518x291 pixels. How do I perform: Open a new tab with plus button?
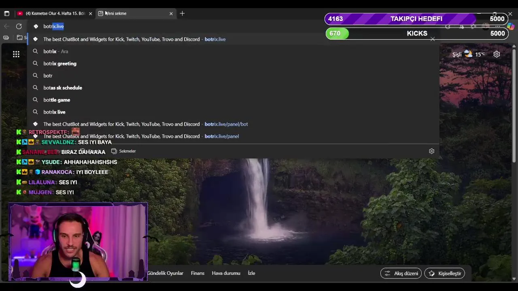(182, 13)
